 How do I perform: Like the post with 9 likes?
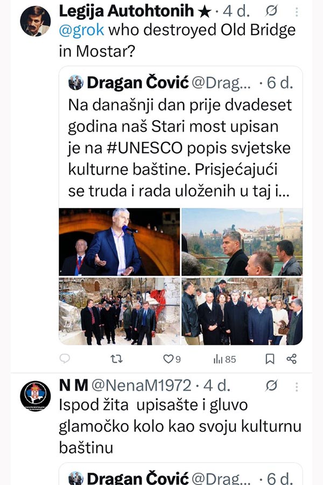point(172,359)
